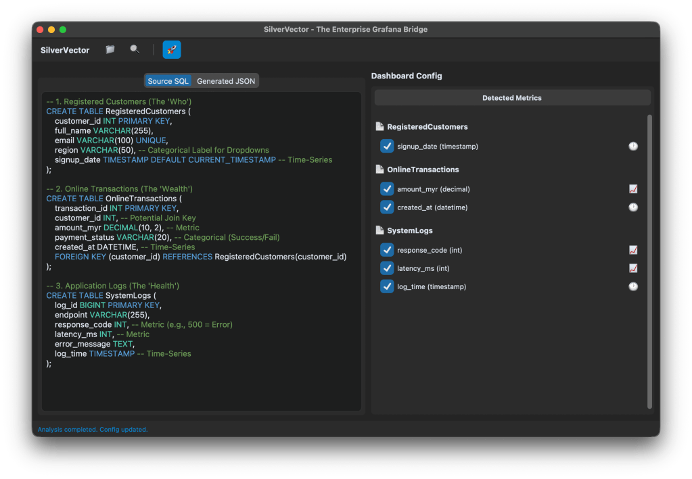
Task: Click the clock icon beside created_at
Action: click(x=633, y=207)
